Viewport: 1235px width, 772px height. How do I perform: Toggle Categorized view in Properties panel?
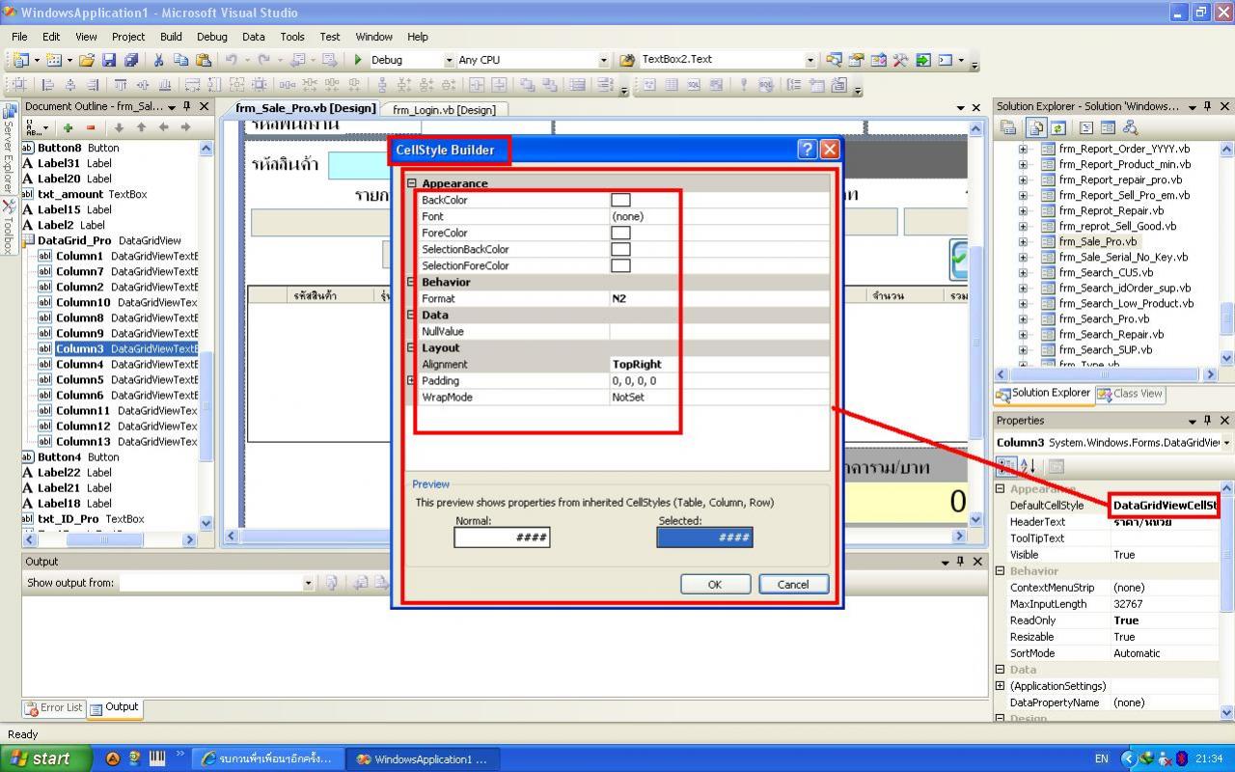pyautogui.click(x=1006, y=466)
